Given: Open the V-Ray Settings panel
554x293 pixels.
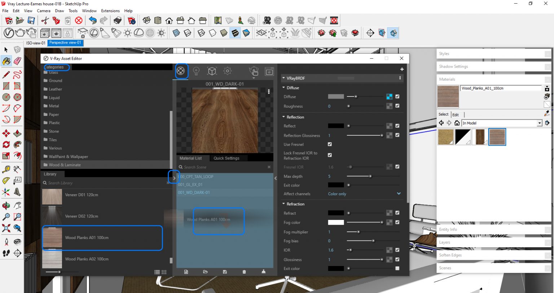Looking at the screenshot, I should click(x=227, y=71).
